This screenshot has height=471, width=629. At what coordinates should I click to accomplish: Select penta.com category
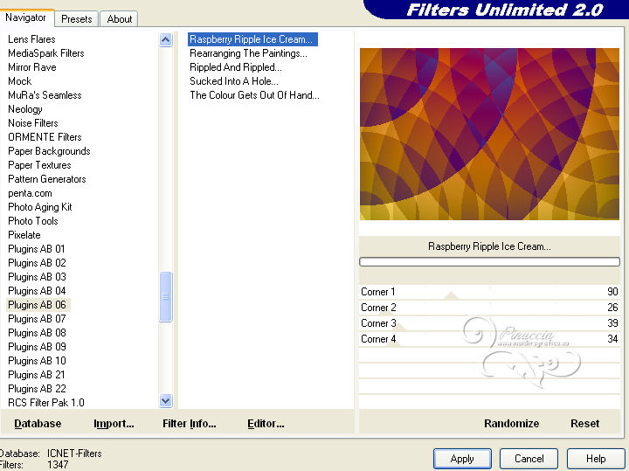pyautogui.click(x=30, y=193)
